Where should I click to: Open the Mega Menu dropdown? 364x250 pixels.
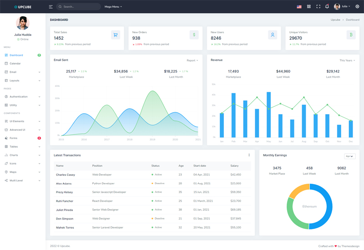click(113, 7)
